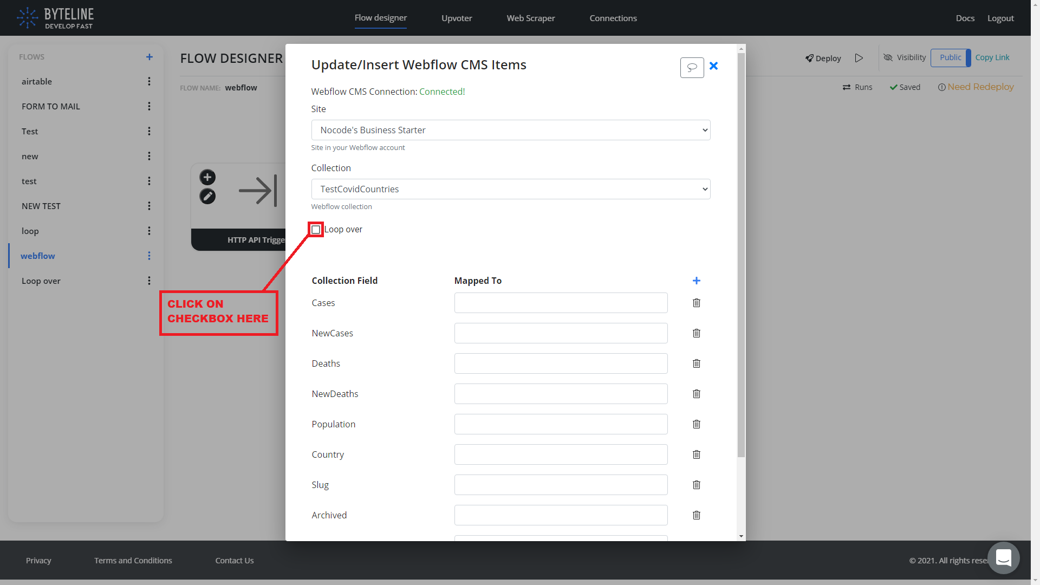Screen dimensions: 1040x585
Task: Add a new flow with plus icon
Action: pos(149,57)
